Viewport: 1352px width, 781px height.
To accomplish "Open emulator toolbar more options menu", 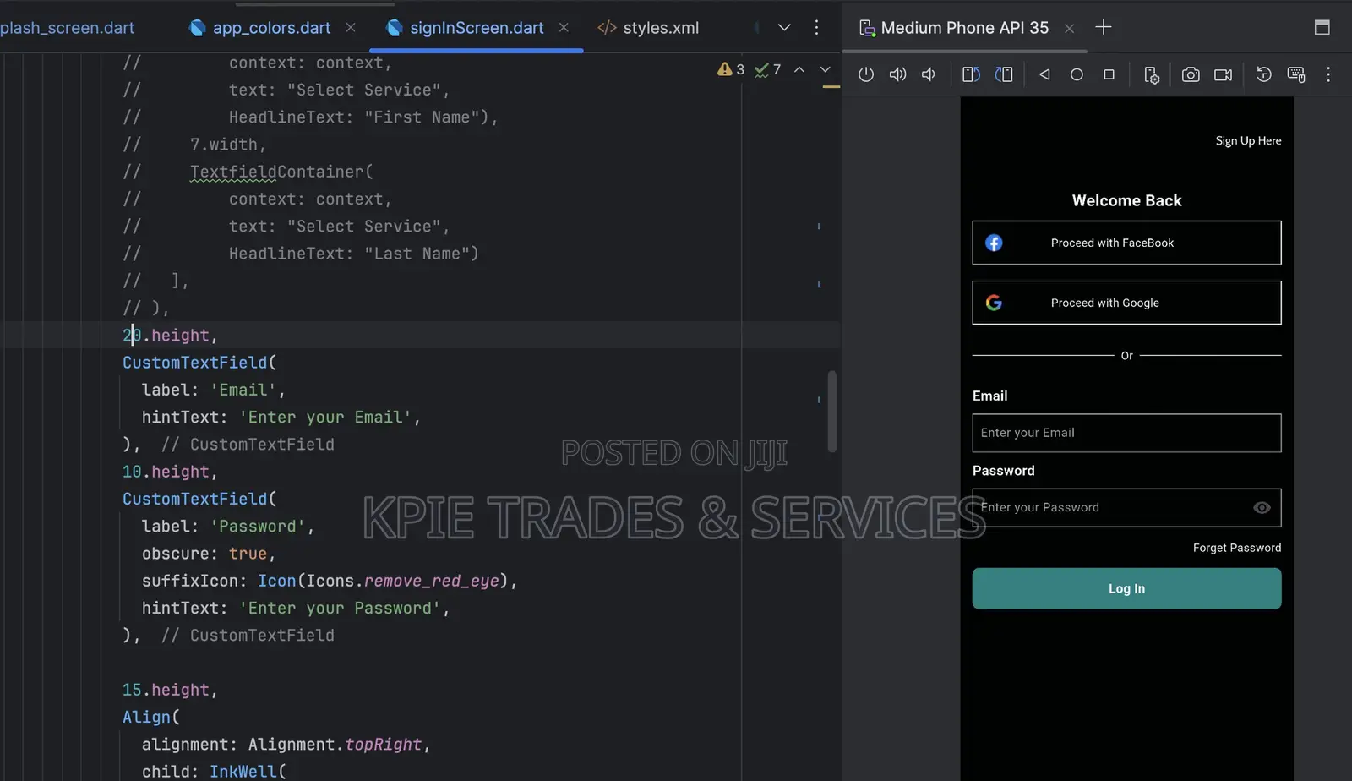I will 1328,74.
